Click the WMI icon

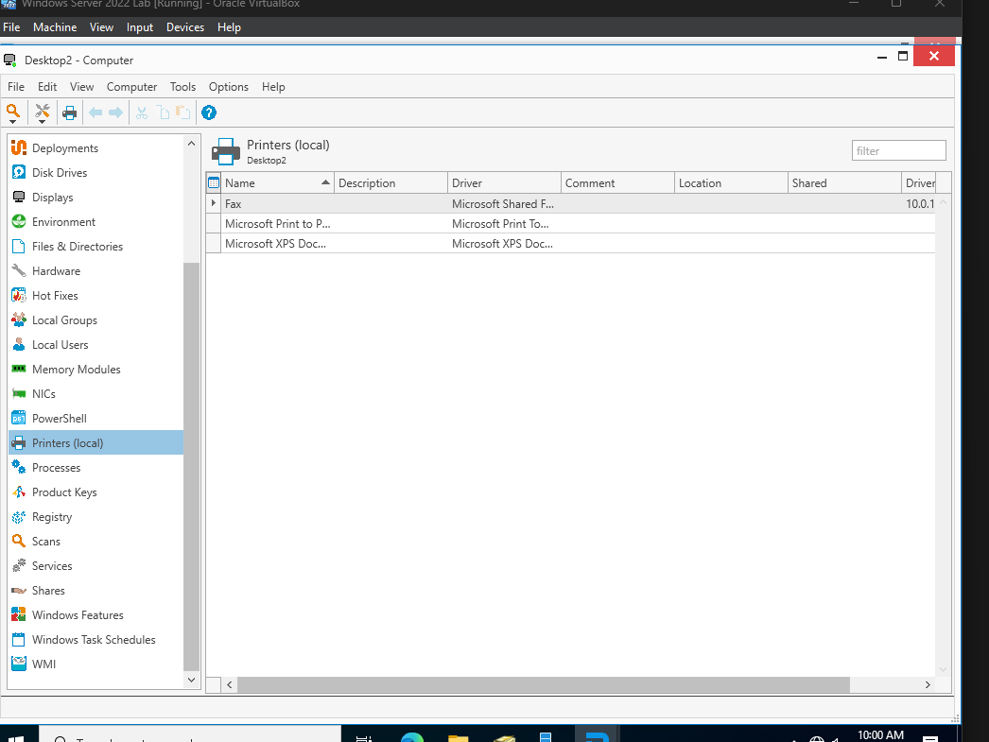pyautogui.click(x=19, y=664)
